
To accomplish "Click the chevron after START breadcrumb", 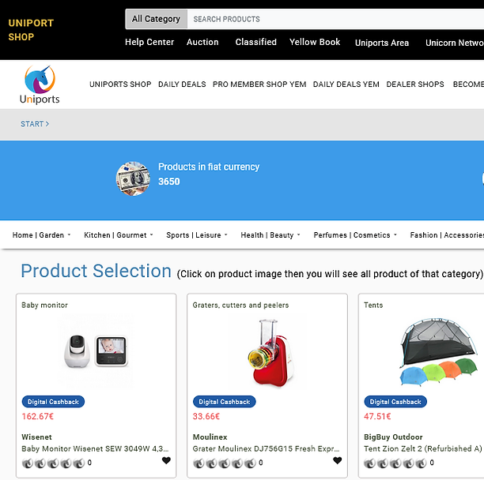I will (47, 124).
